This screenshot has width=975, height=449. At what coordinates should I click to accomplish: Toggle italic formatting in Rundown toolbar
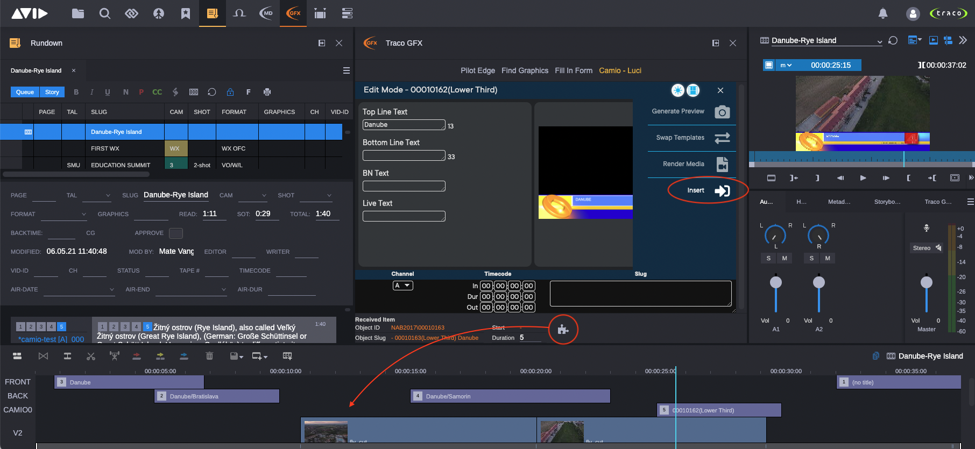[x=92, y=92]
